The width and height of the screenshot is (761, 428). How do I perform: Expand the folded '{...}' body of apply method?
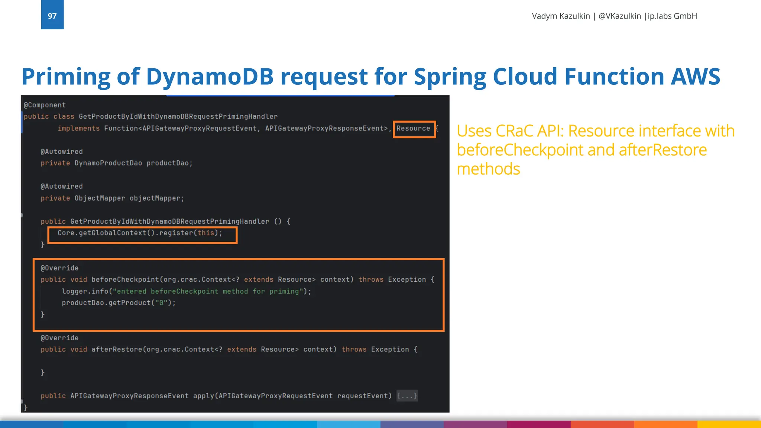[x=407, y=396]
